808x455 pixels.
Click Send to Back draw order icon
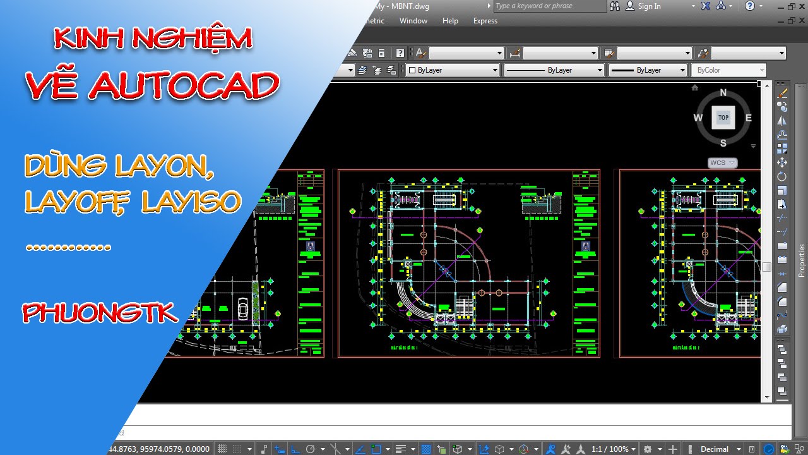click(x=782, y=363)
